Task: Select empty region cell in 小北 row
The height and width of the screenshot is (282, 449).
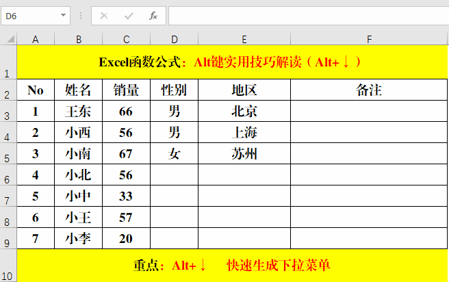Action: coord(244,175)
